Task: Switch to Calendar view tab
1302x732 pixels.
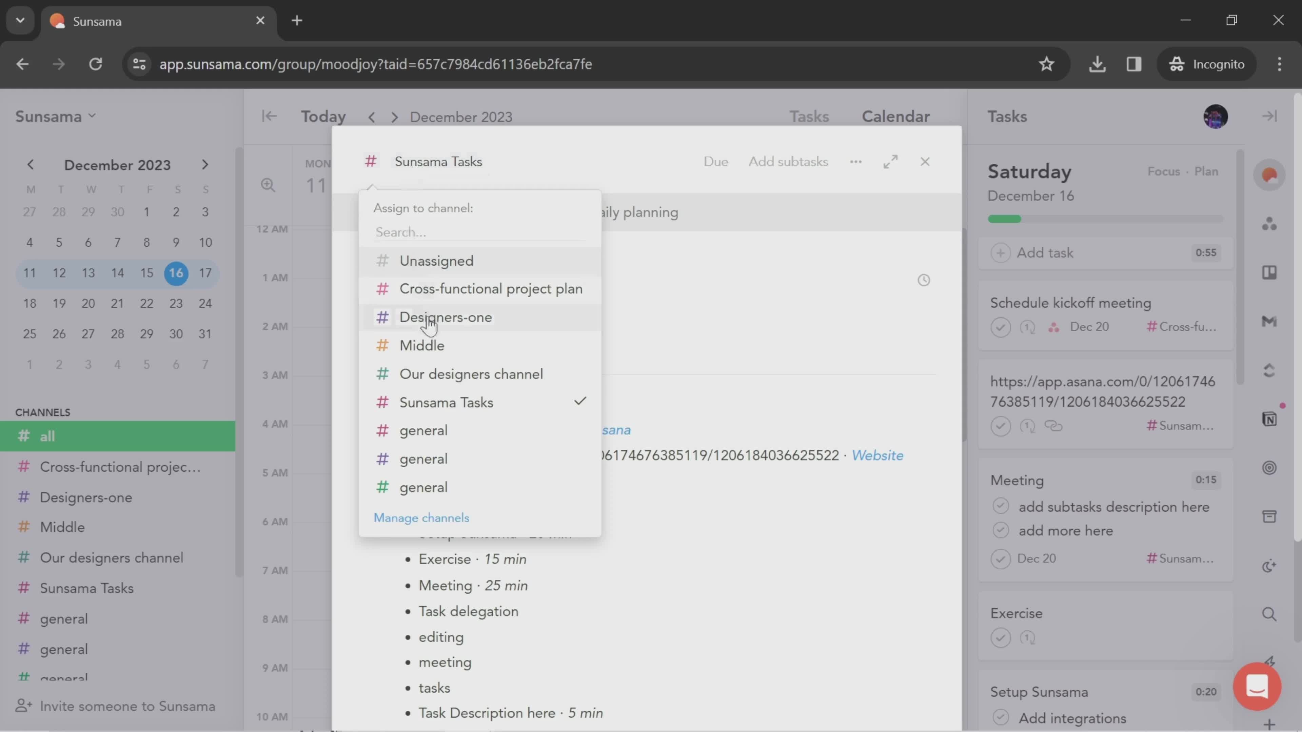Action: pos(895,117)
